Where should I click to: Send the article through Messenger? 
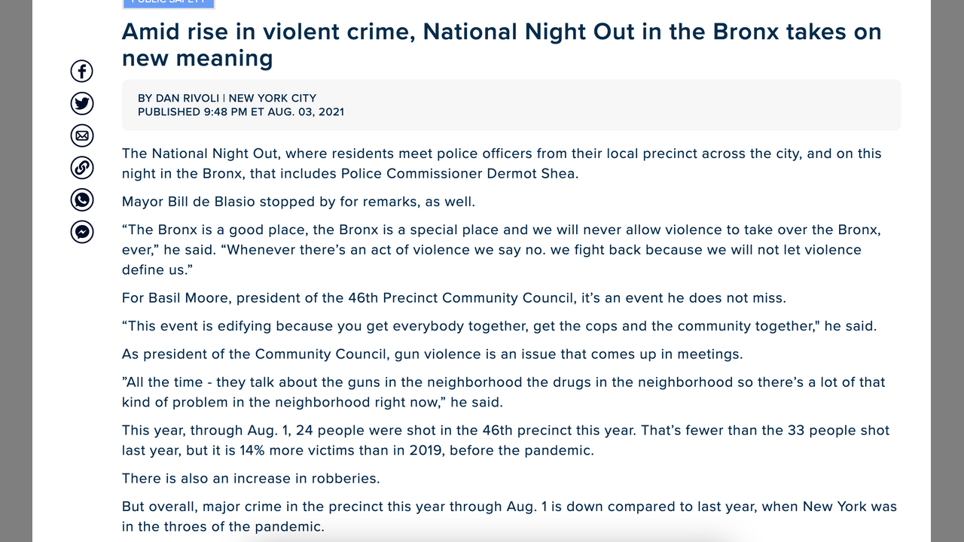coord(82,232)
